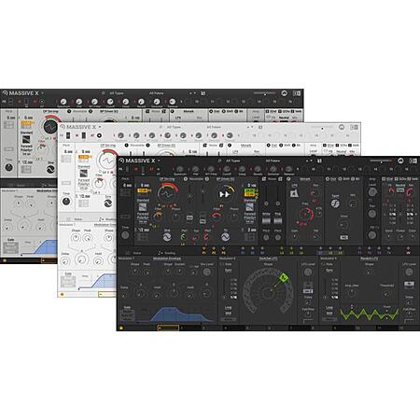The height and width of the screenshot is (420, 420).
Task: Open the All Types filter dropdown in dark window
Action: 232,161
